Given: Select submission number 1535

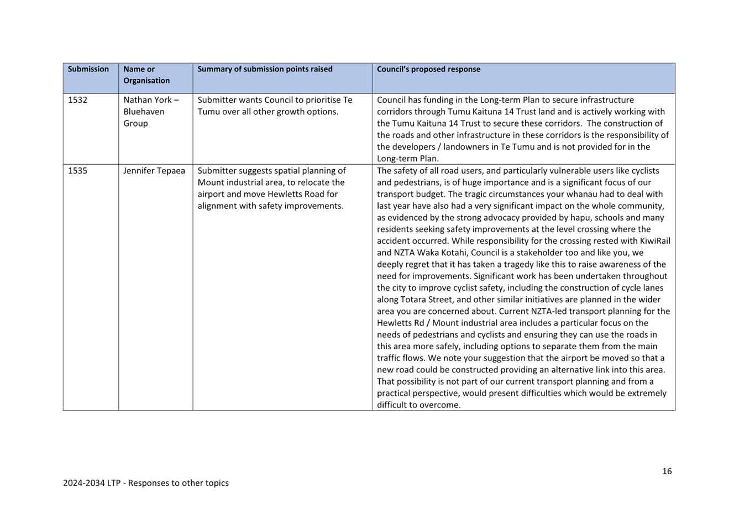Looking at the screenshot, I should pos(77,171).
